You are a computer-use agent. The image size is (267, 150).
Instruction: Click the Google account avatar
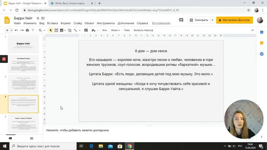pos(260,20)
